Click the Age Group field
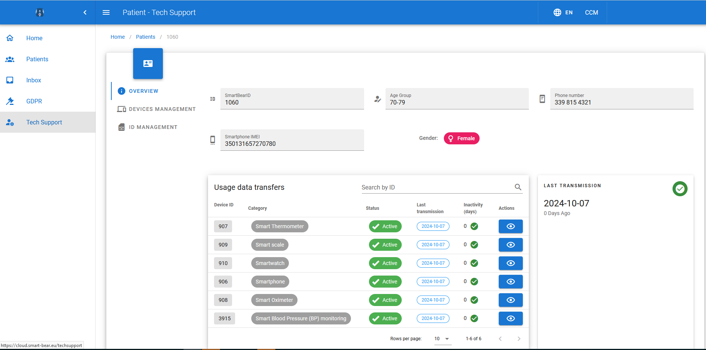The image size is (706, 350). (457, 99)
